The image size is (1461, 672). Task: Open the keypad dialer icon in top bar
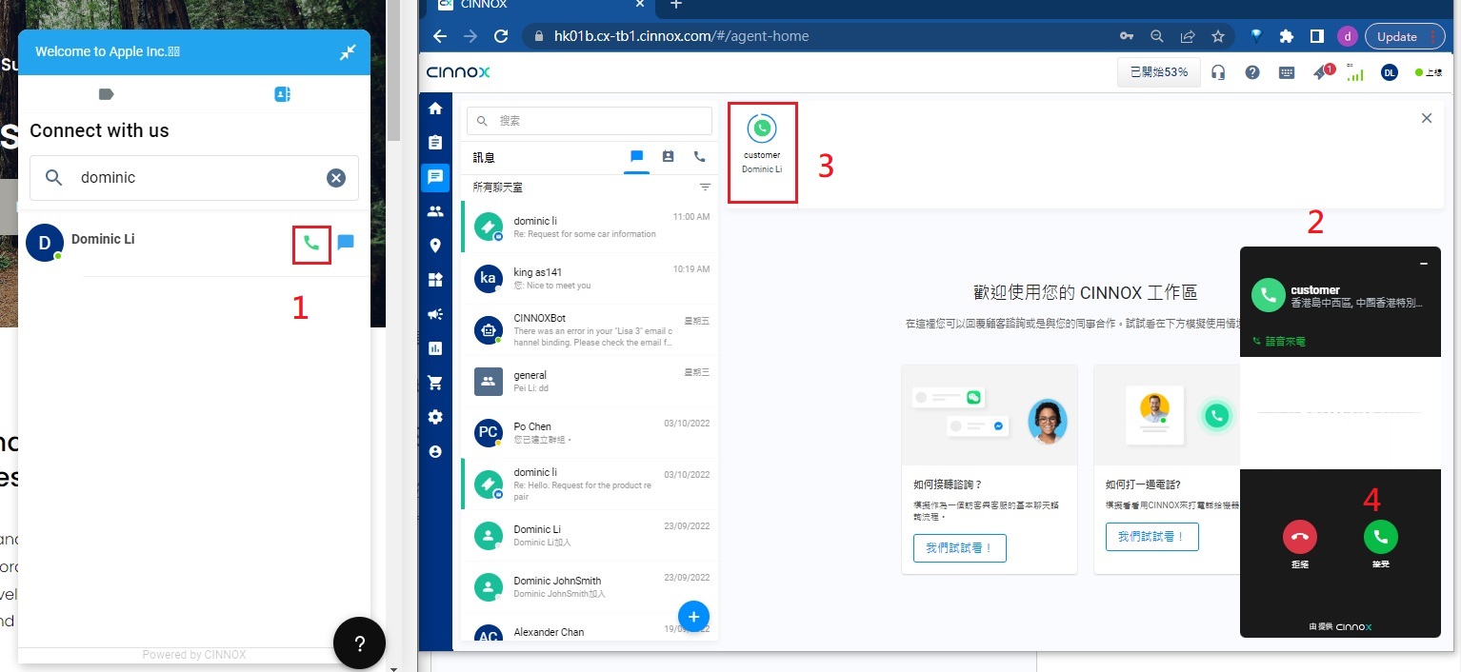[x=1287, y=72]
